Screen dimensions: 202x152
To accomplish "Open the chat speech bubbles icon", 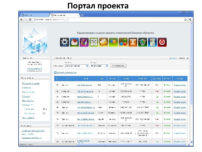I will [113, 42].
